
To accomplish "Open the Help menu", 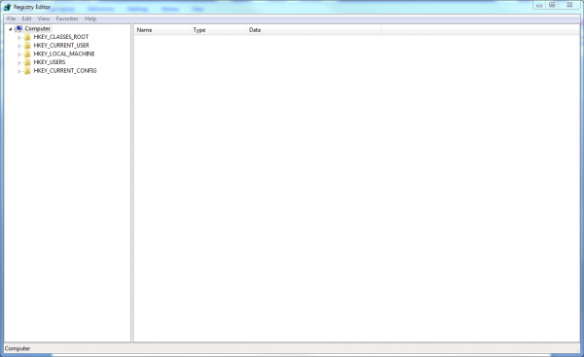I will (91, 18).
